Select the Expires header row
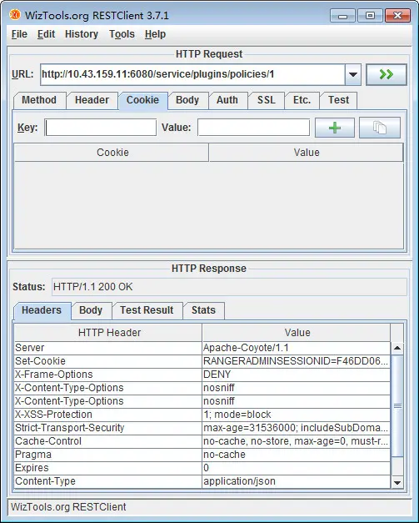The width and height of the screenshot is (419, 523). coord(202,468)
